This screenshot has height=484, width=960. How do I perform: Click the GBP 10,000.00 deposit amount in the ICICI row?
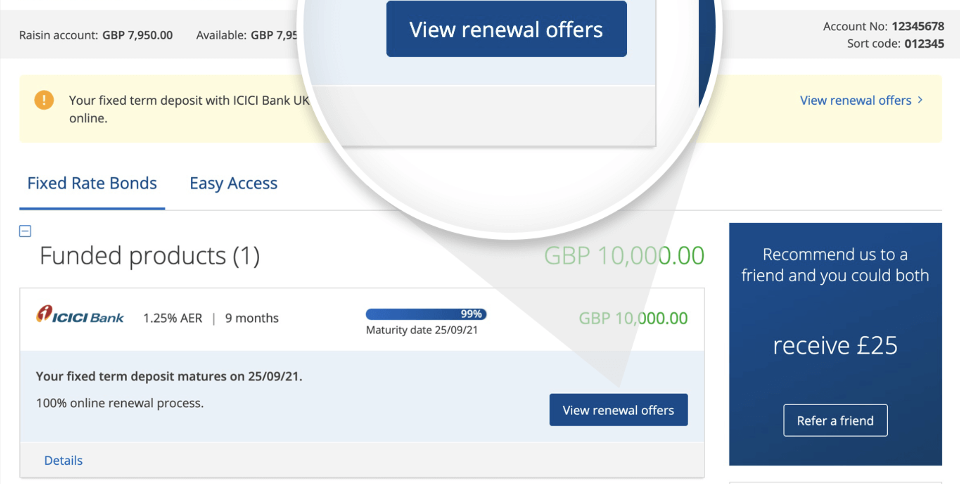[633, 318]
